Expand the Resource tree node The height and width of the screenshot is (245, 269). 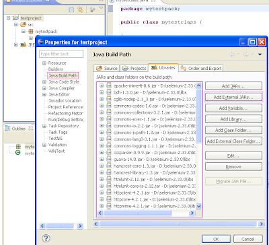tap(44, 63)
